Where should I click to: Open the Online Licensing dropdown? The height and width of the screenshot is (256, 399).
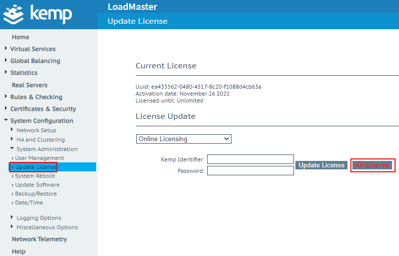pyautogui.click(x=184, y=139)
